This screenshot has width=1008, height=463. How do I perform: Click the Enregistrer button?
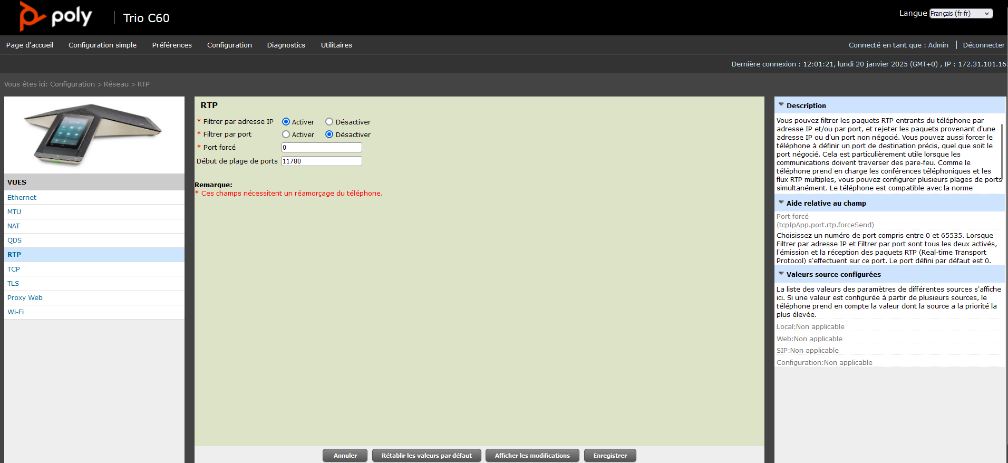pyautogui.click(x=610, y=456)
